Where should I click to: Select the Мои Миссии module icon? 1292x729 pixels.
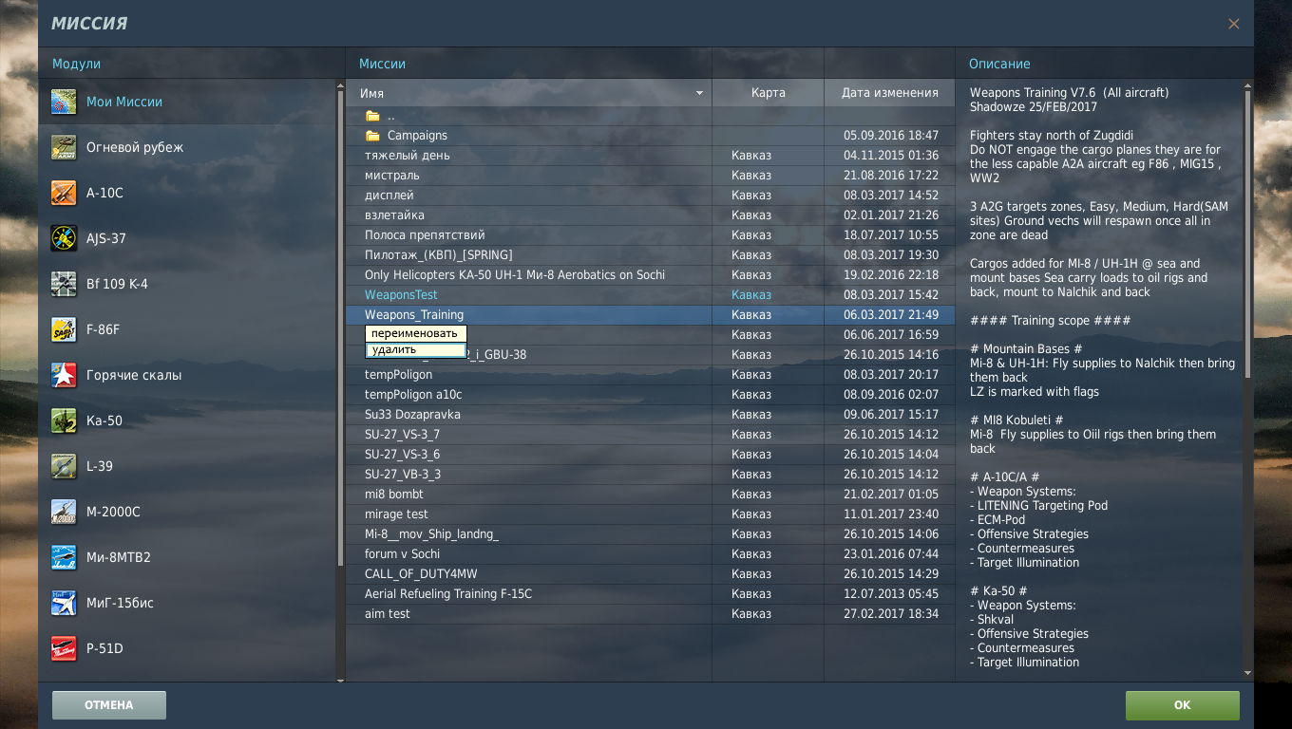[64, 102]
